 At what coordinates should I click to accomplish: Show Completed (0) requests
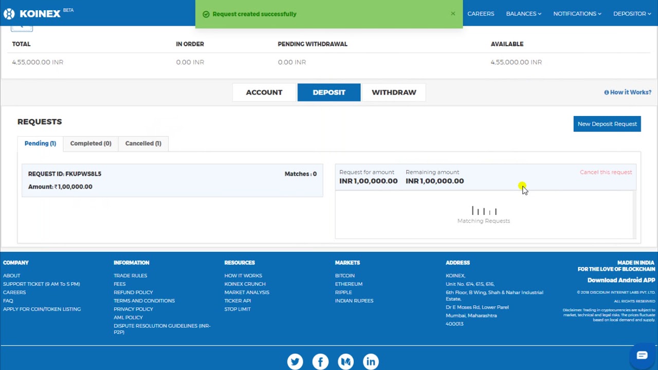coord(90,143)
